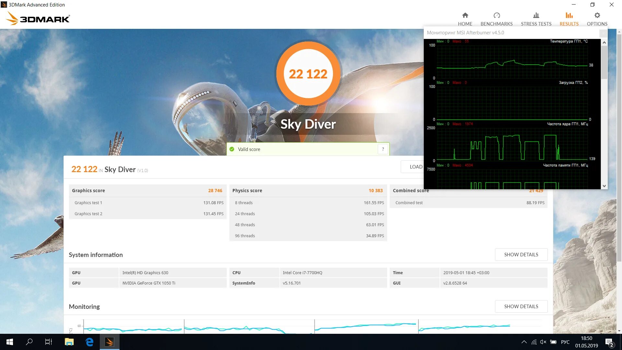The image size is (622, 350).
Task: Switch input language РУС indicator
Action: 565,342
